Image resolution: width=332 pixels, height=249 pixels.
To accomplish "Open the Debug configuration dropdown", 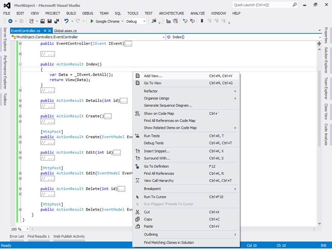I will [144, 21].
